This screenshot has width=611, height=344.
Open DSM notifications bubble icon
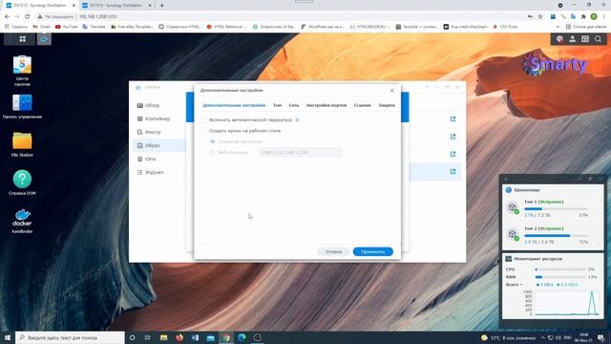559,39
